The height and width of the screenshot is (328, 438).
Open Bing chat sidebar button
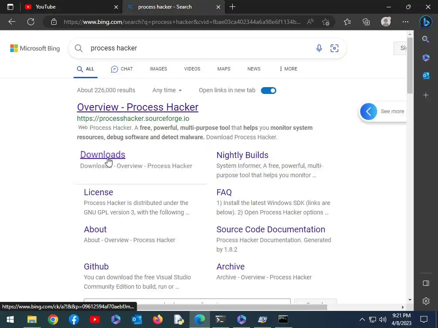coord(426,22)
